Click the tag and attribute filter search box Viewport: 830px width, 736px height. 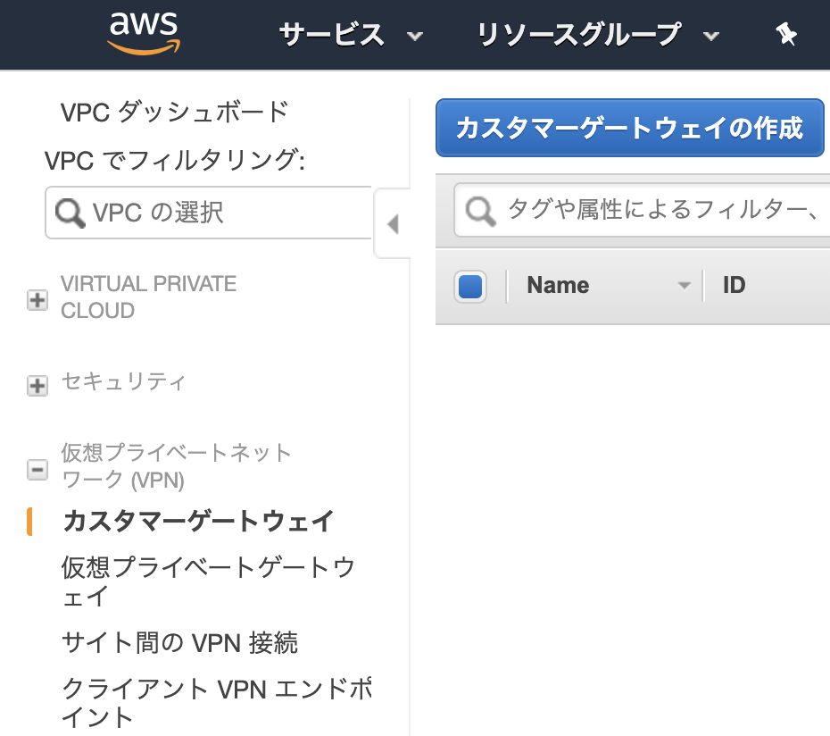[x=642, y=210]
